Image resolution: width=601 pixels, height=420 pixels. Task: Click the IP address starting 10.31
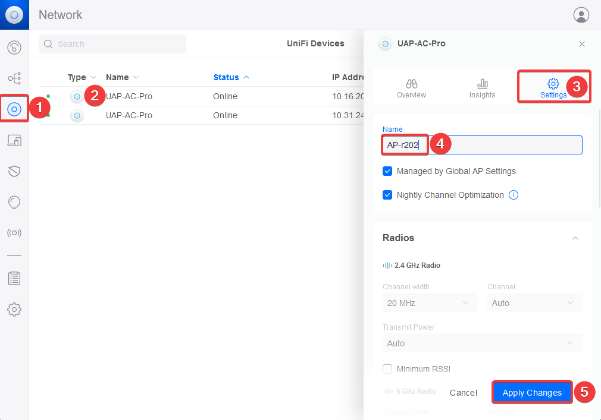pos(348,115)
